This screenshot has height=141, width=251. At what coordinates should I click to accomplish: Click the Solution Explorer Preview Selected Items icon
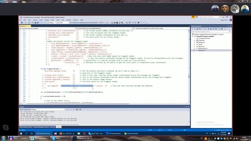[224, 29]
